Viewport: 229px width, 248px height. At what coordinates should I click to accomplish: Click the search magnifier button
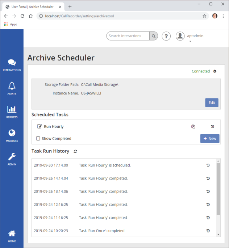point(154,36)
